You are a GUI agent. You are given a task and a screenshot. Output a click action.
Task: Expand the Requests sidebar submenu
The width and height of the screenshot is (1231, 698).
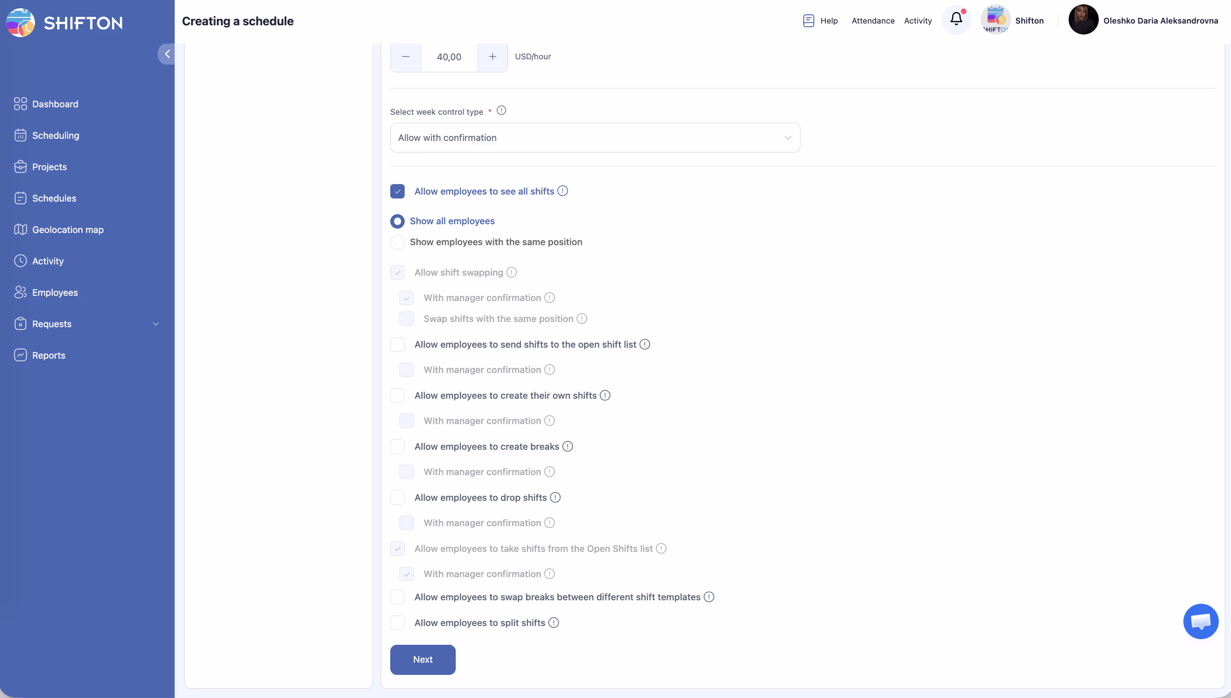155,324
